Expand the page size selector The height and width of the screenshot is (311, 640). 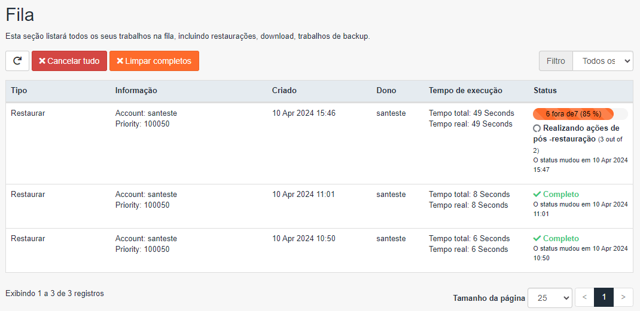[550, 297]
